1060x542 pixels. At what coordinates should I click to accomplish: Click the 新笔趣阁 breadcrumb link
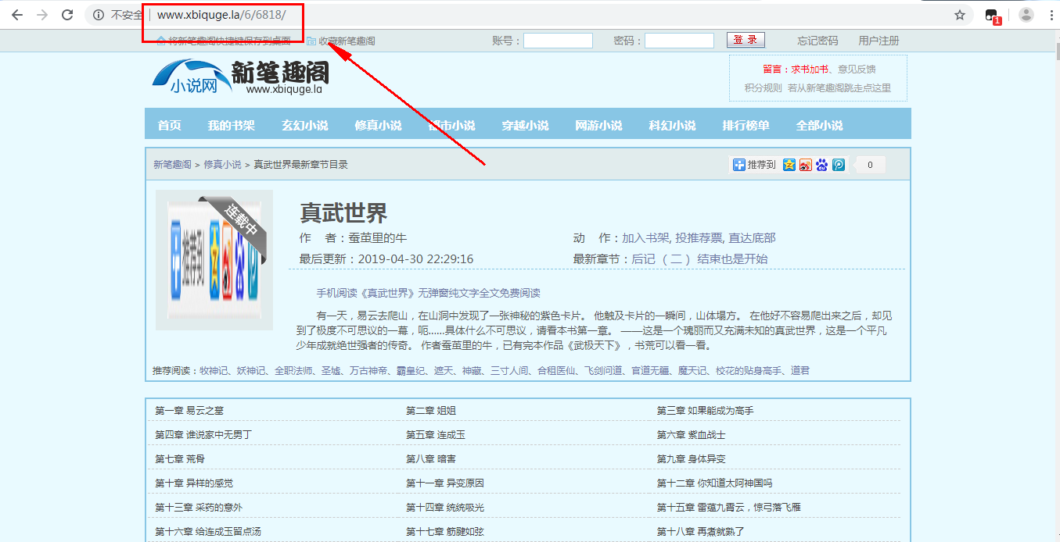click(172, 165)
